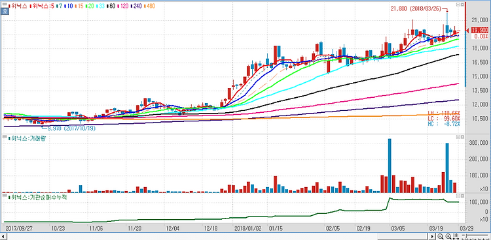Image resolution: width=491 pixels, height=240 pixels.
Task: Click the 위닉스:거래량 indicator label
Action: click(27, 138)
